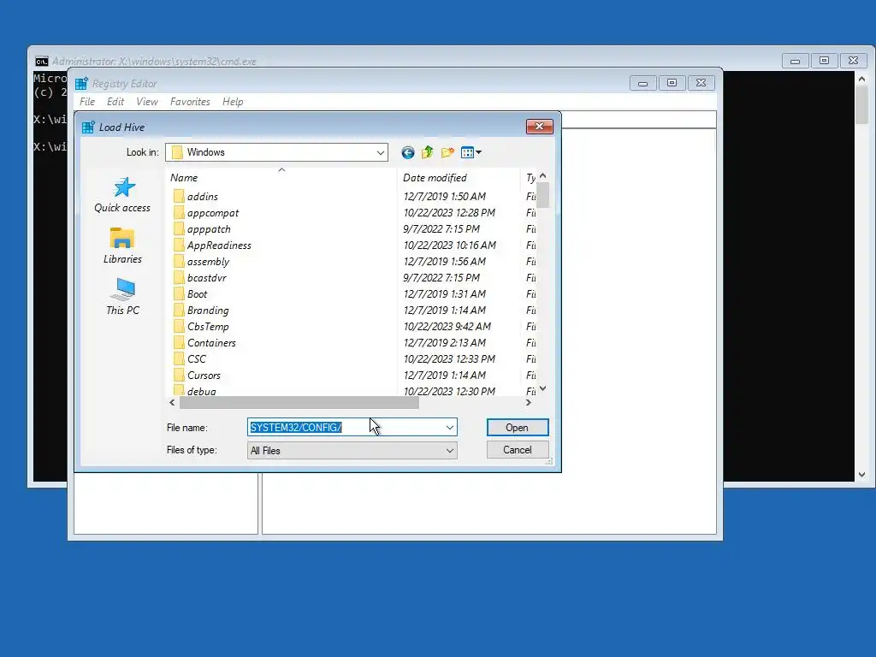Click the CSC folder icon
The height and width of the screenshot is (657, 876).
tap(179, 358)
